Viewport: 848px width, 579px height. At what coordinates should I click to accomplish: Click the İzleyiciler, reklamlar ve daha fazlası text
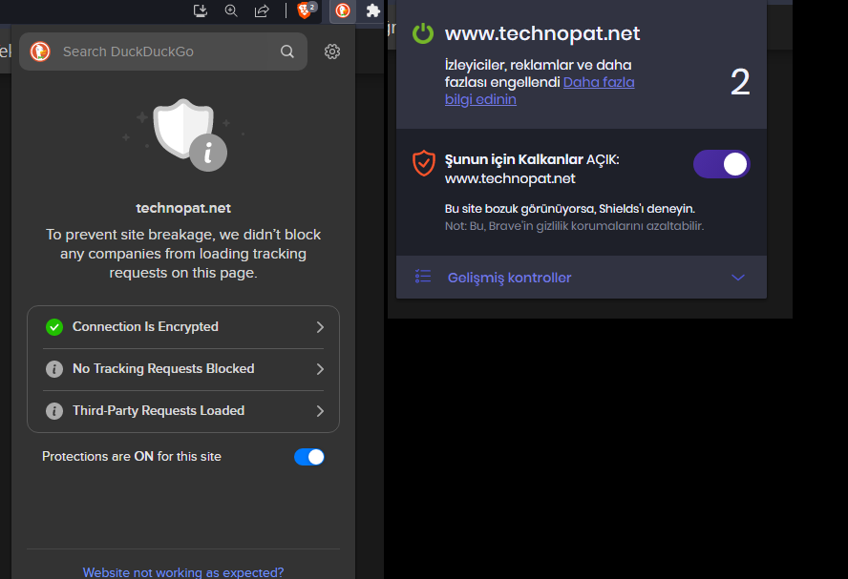tap(538, 73)
